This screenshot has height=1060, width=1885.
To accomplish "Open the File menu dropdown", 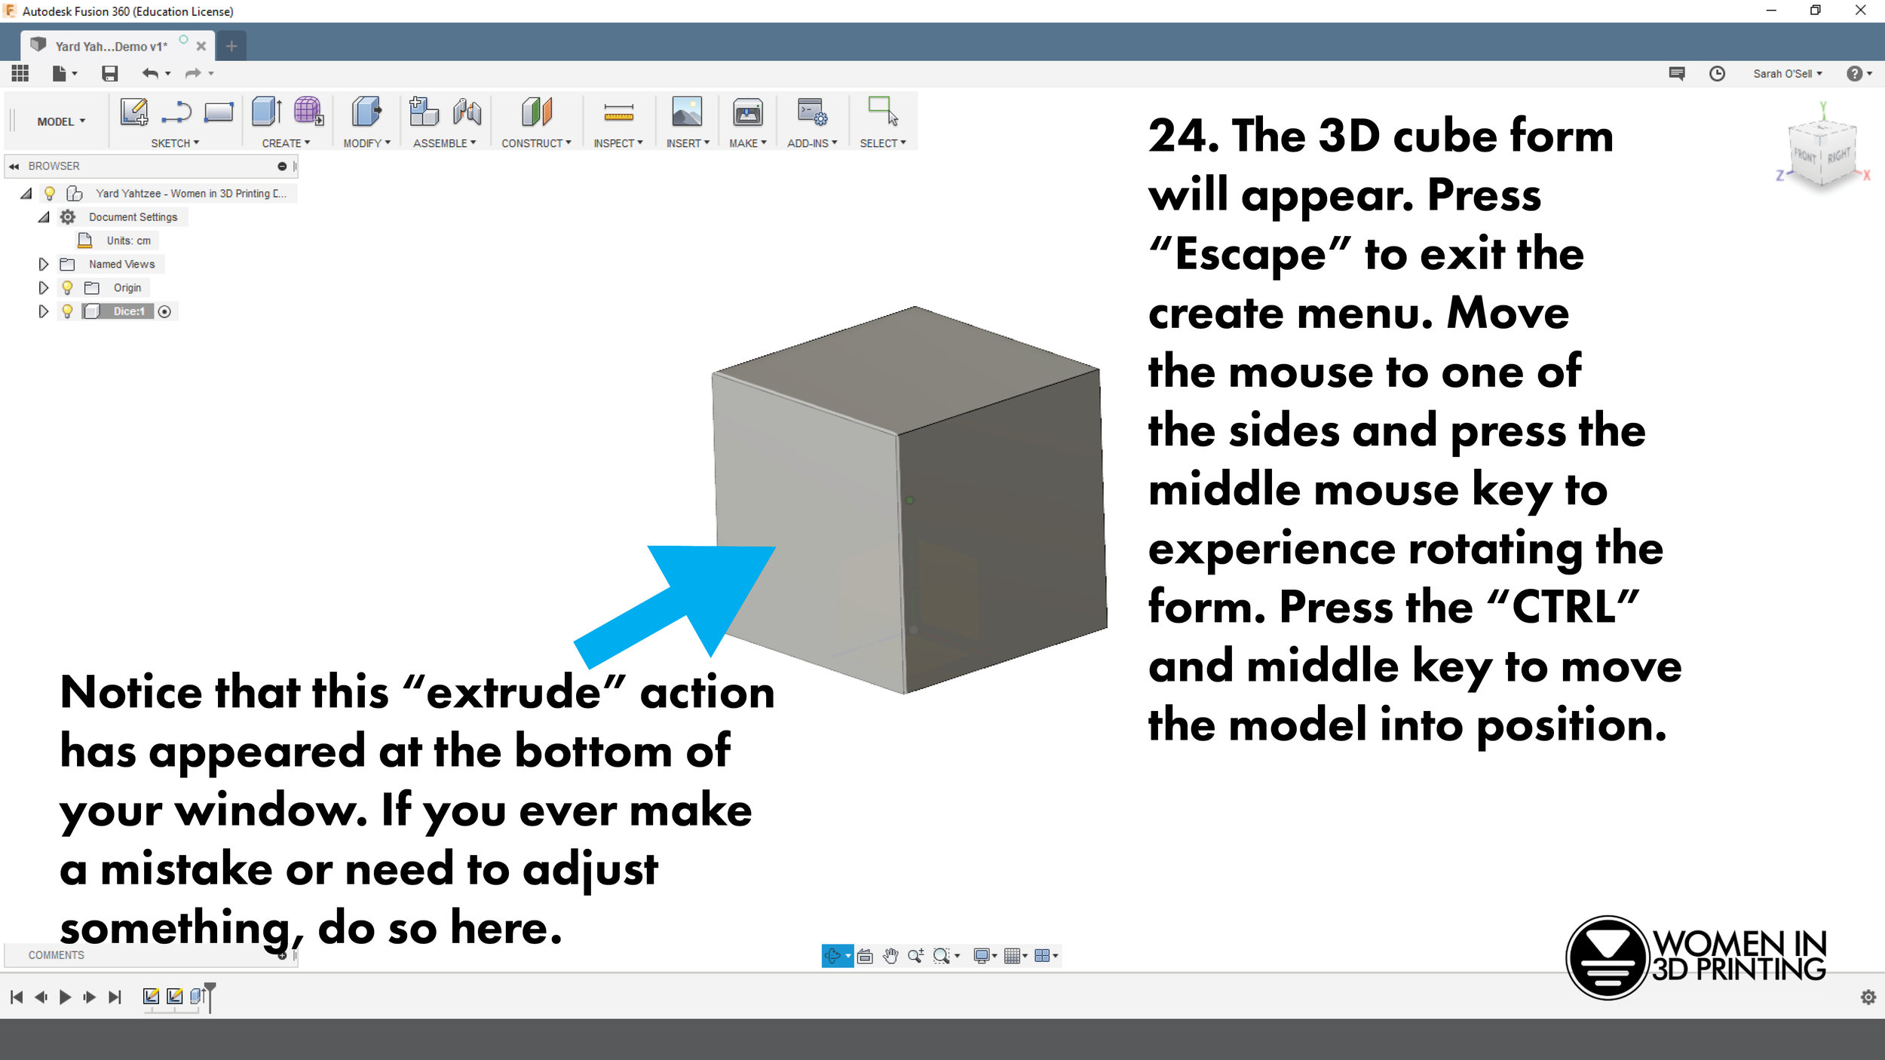I will pos(65,73).
